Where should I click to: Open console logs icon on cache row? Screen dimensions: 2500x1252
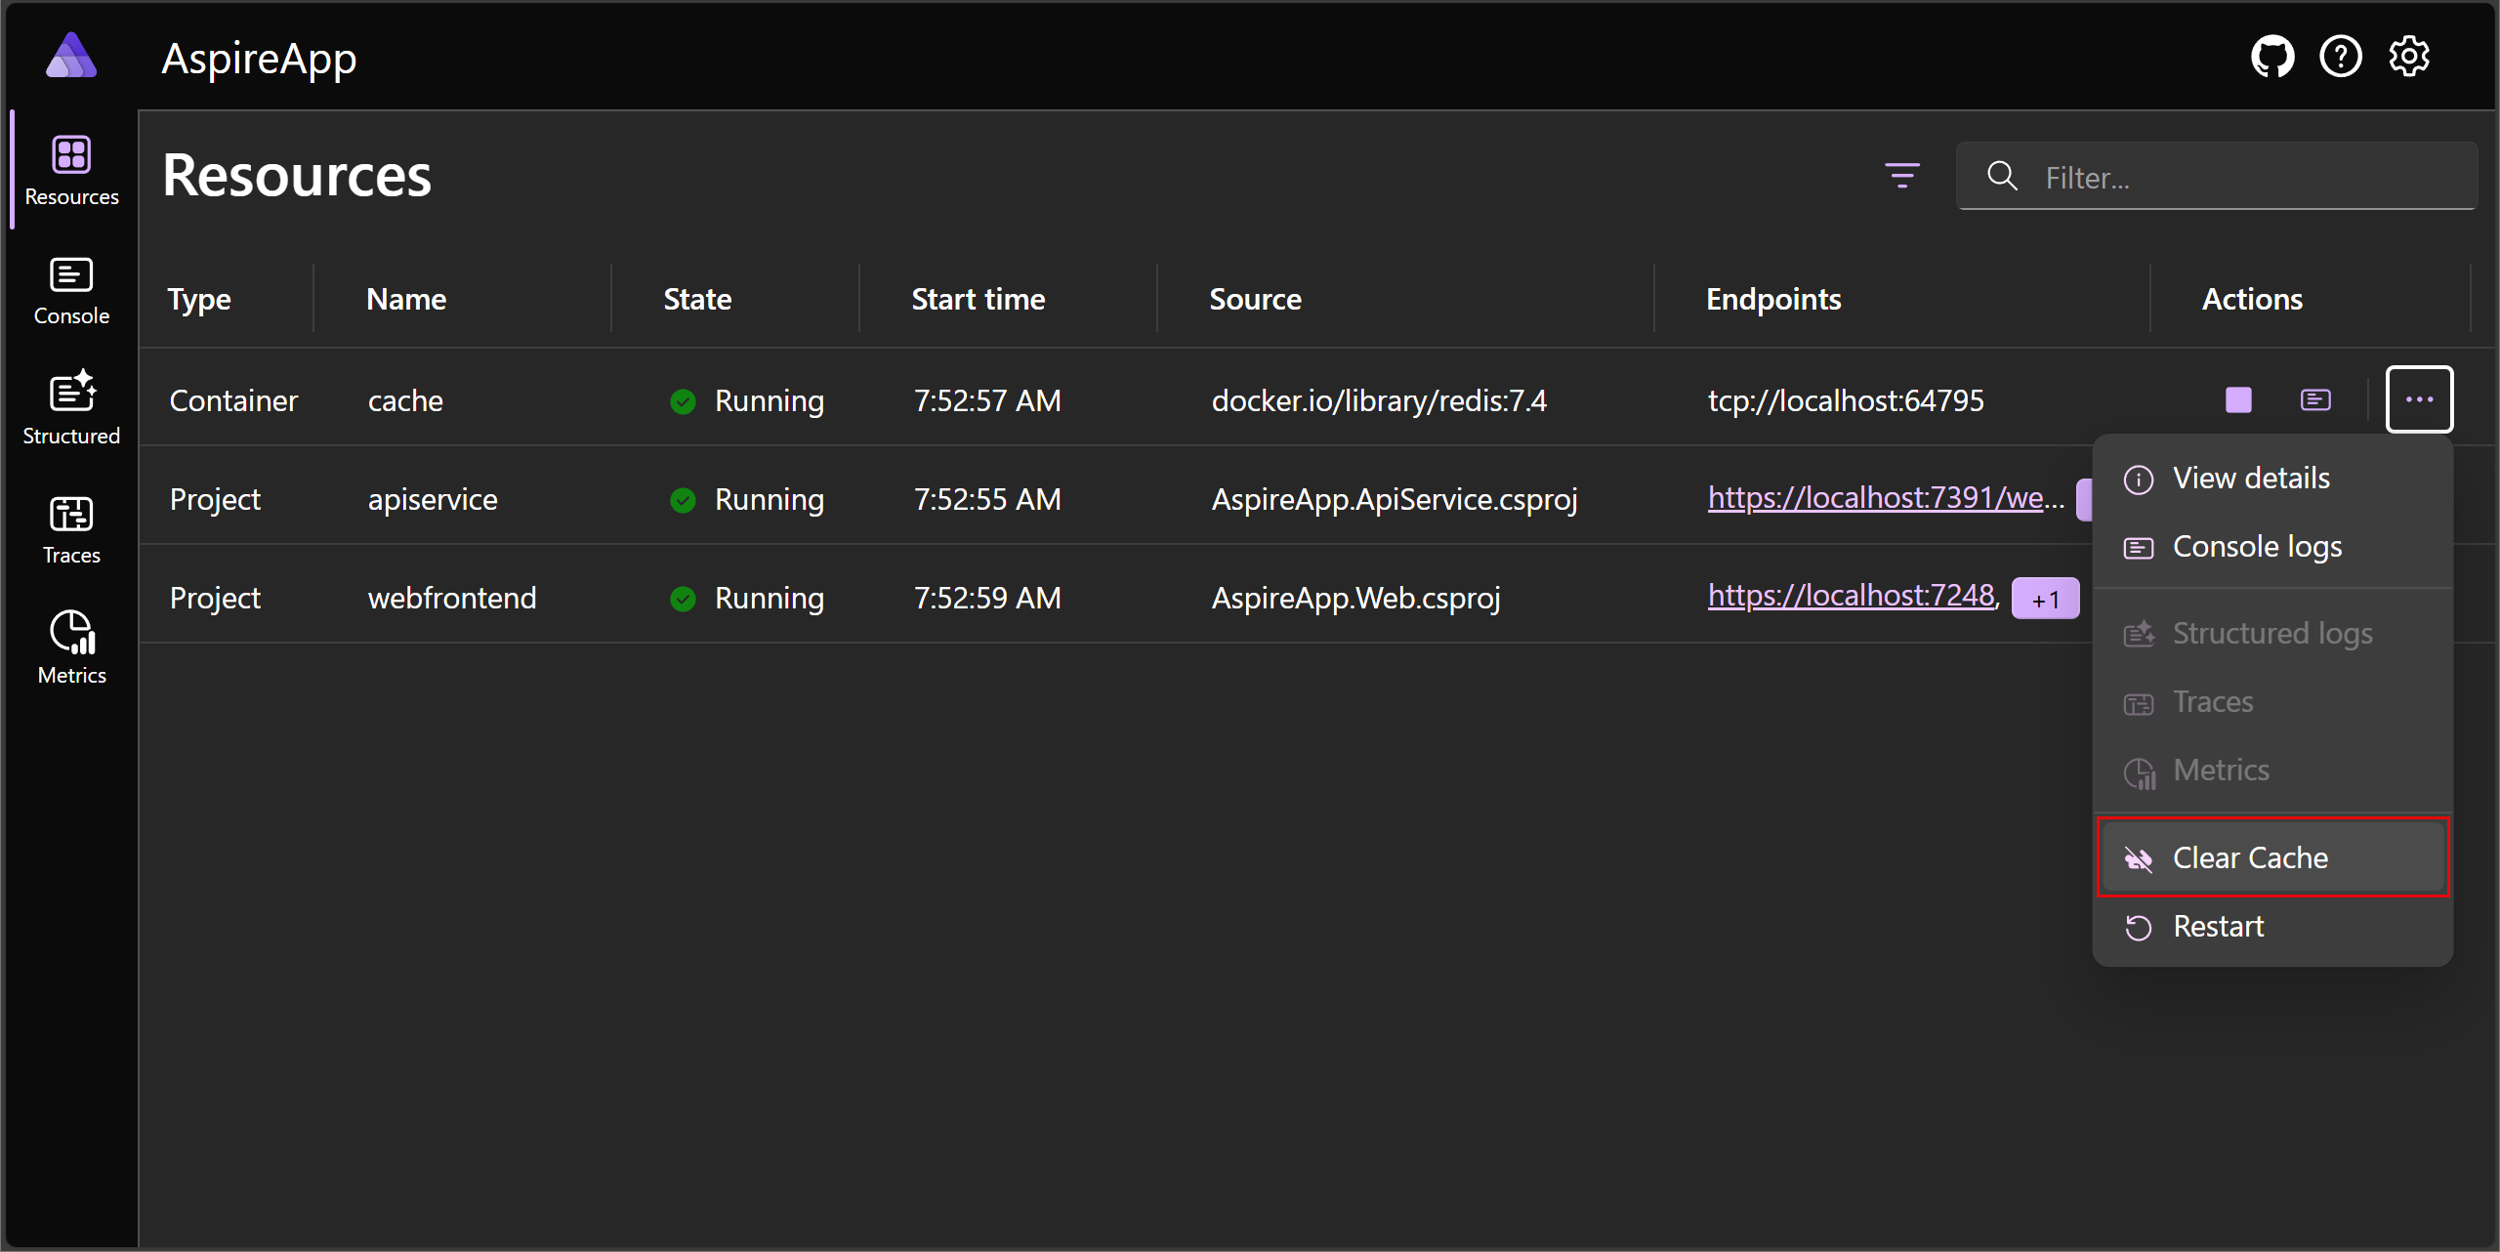[x=2316, y=399]
